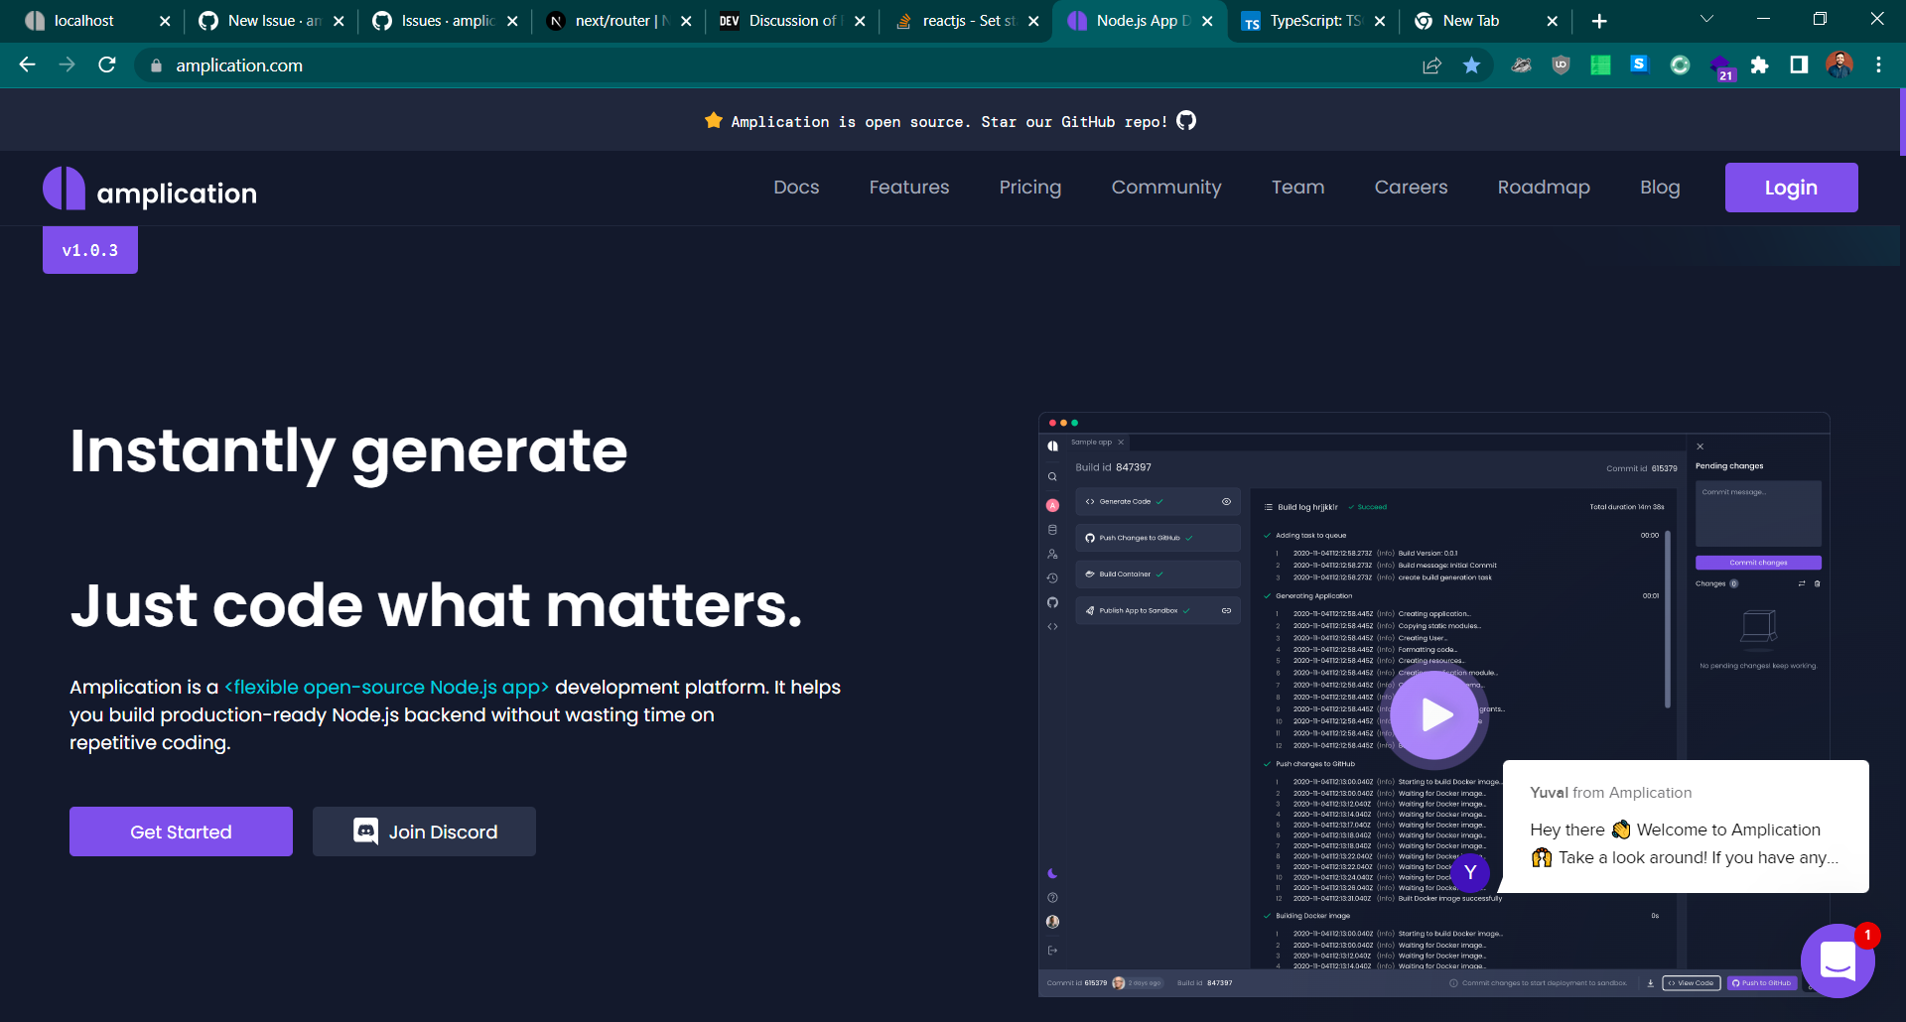Switch to the New Issue GitHub tab
1906x1022 pixels.
[272, 21]
